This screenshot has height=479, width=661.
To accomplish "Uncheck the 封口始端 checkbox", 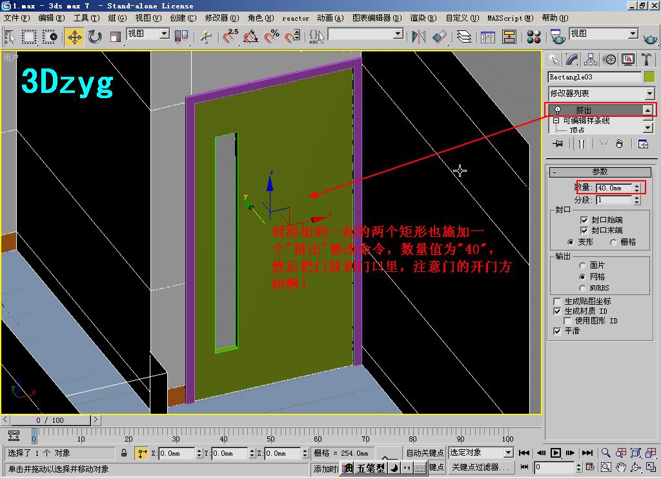I will pyautogui.click(x=584, y=219).
